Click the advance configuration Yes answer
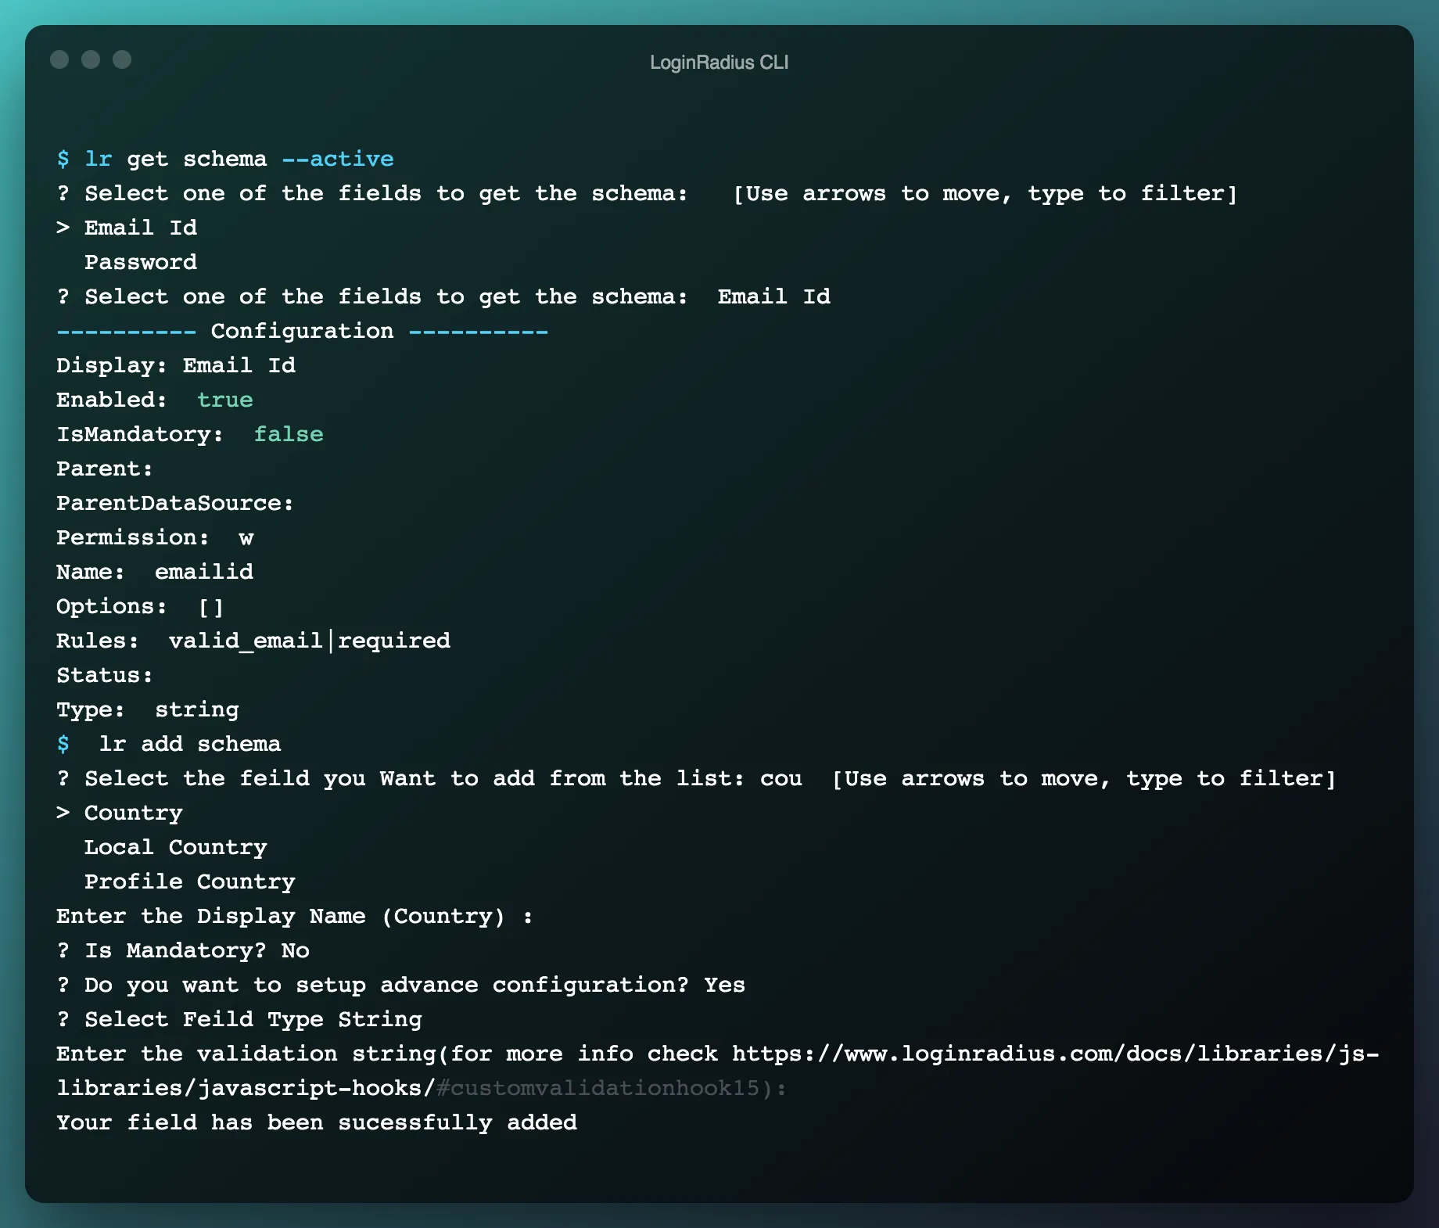 723,985
